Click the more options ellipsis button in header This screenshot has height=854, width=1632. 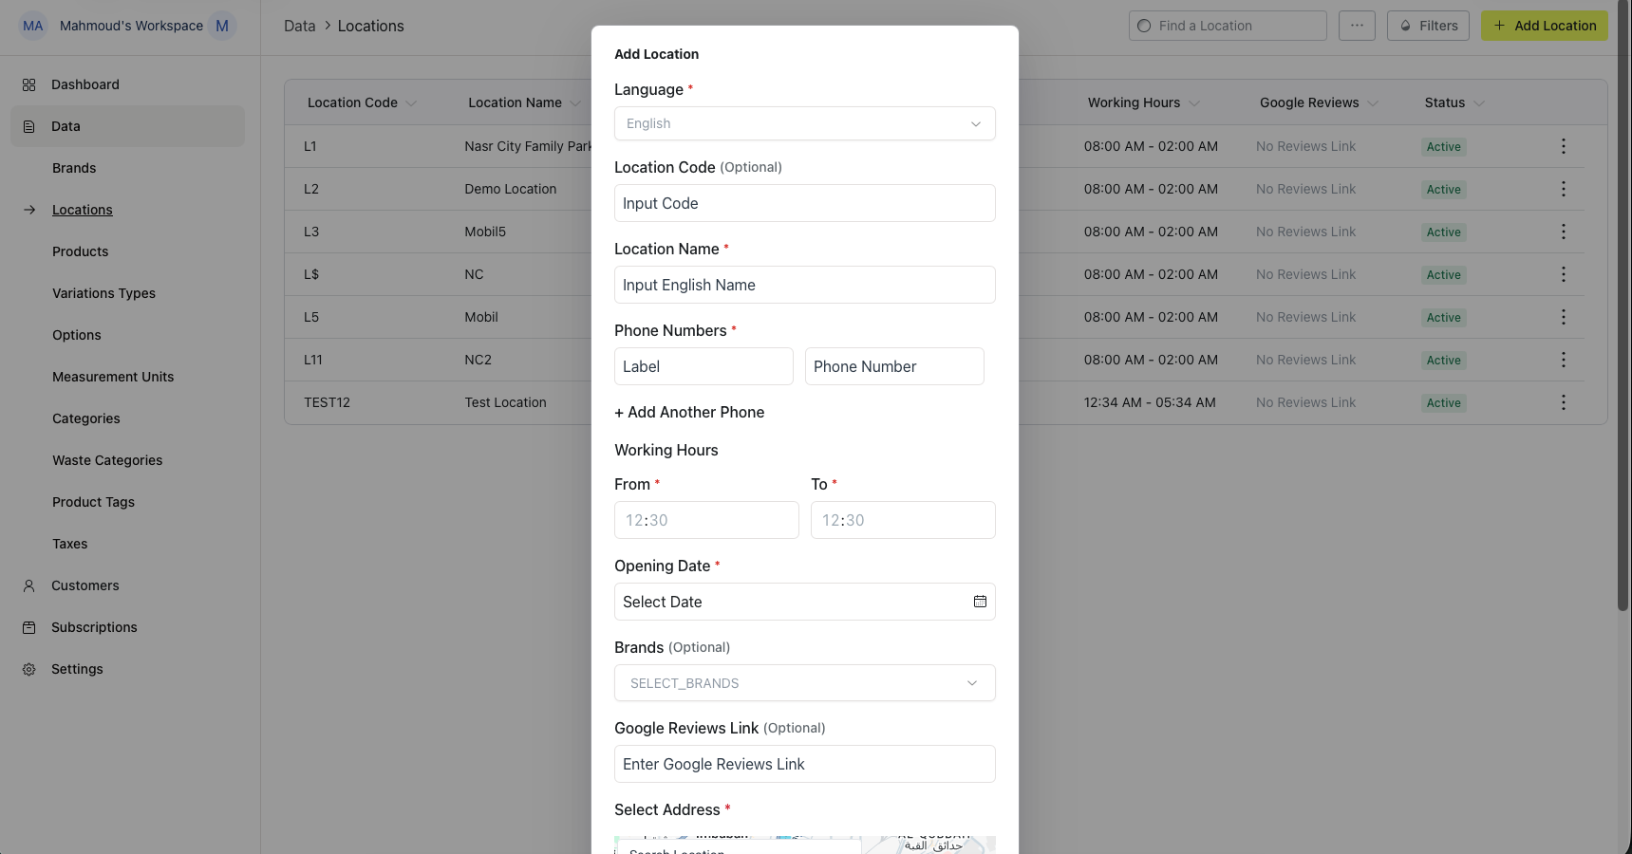[1357, 26]
